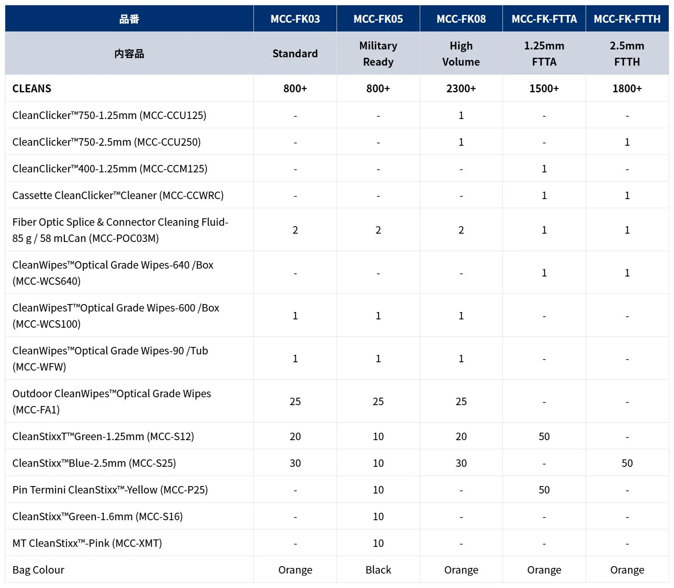Select the 1.25mm FTTA subheading

544,53
